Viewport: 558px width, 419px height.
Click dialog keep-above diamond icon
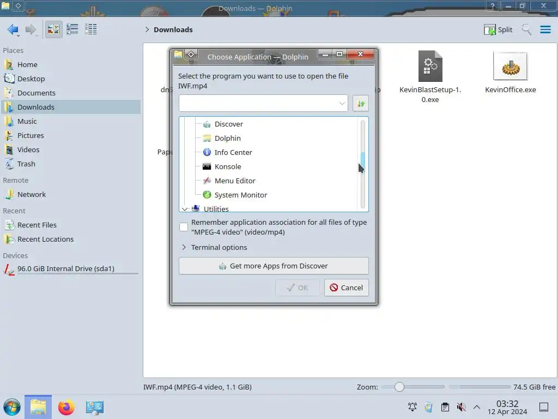(191, 54)
